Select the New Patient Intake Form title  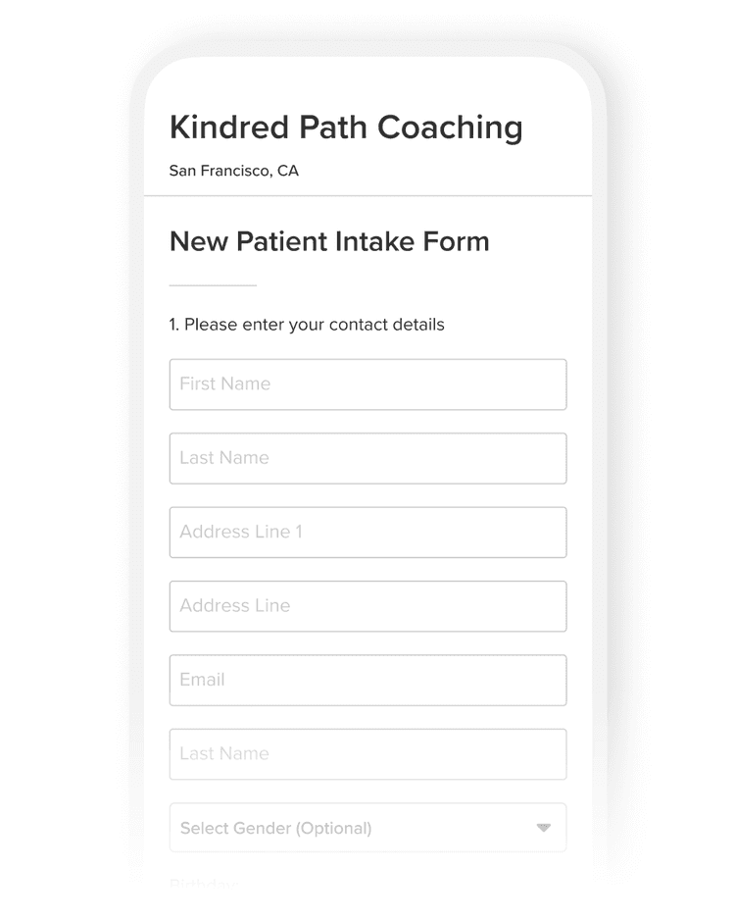tap(329, 241)
